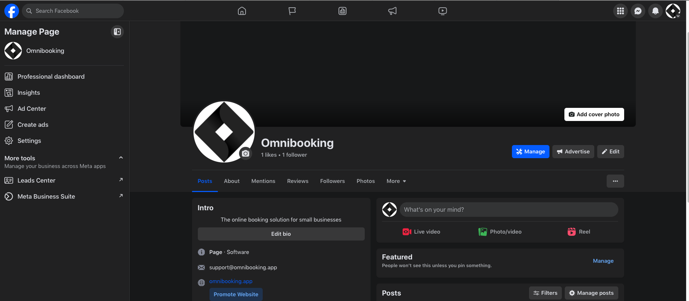Screen dimensions: 689x301
Task: Open the omnibooking.app website link
Action: tap(231, 281)
